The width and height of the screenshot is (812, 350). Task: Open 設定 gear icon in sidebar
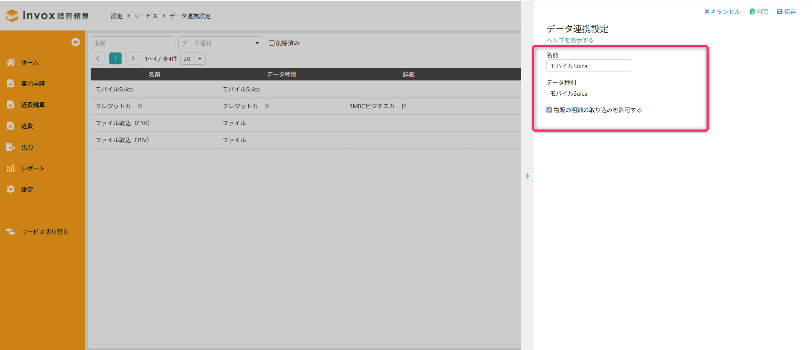click(11, 189)
